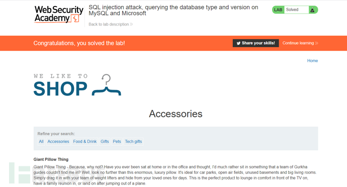Click the Twitter bird icon on share button
The image size is (347, 187).
[x=238, y=43]
